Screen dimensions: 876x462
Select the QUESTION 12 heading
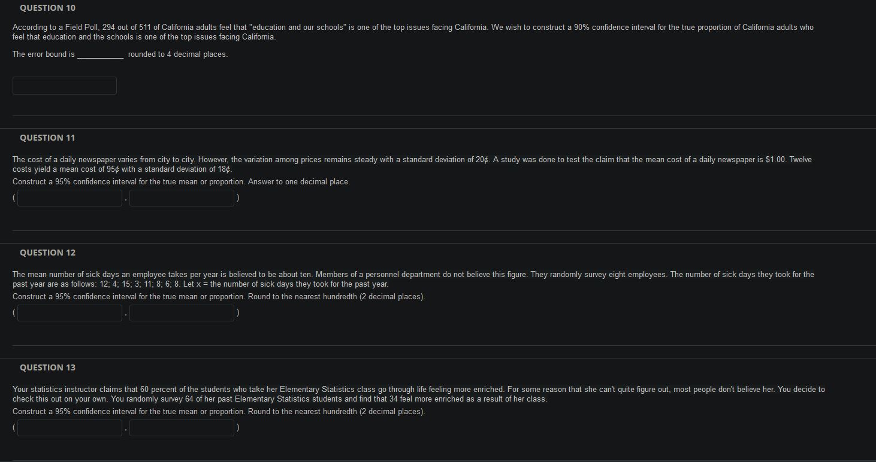(47, 252)
